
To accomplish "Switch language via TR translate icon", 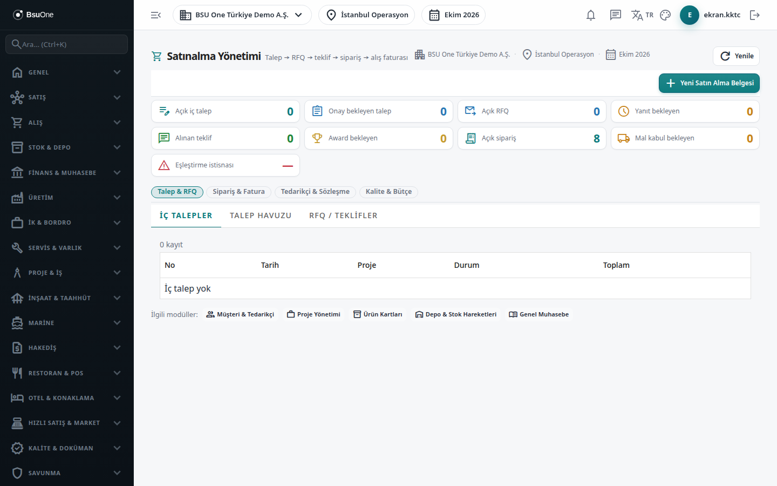I will [x=642, y=15].
